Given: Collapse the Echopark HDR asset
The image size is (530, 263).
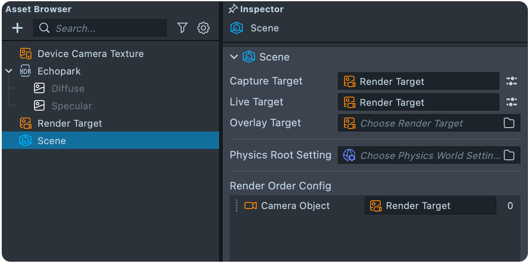Looking at the screenshot, I should click(9, 71).
